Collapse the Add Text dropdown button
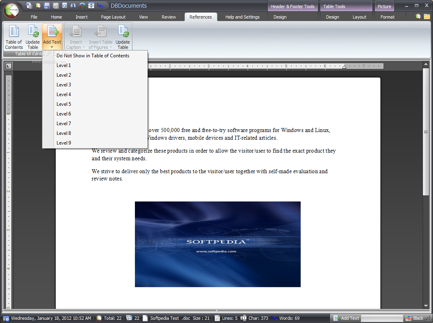Image resolution: width=433 pixels, height=323 pixels. [x=52, y=37]
